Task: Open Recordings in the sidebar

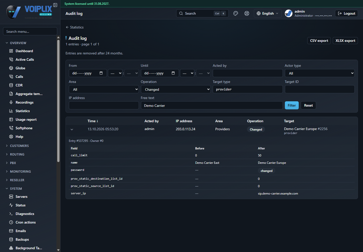Action: (24, 102)
